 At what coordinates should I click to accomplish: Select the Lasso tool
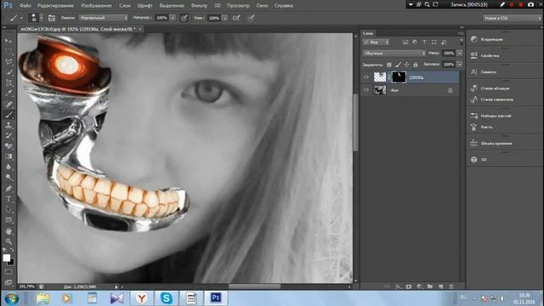click(x=8, y=62)
